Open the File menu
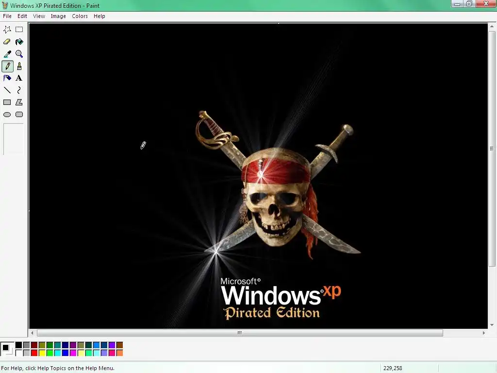 7,16
